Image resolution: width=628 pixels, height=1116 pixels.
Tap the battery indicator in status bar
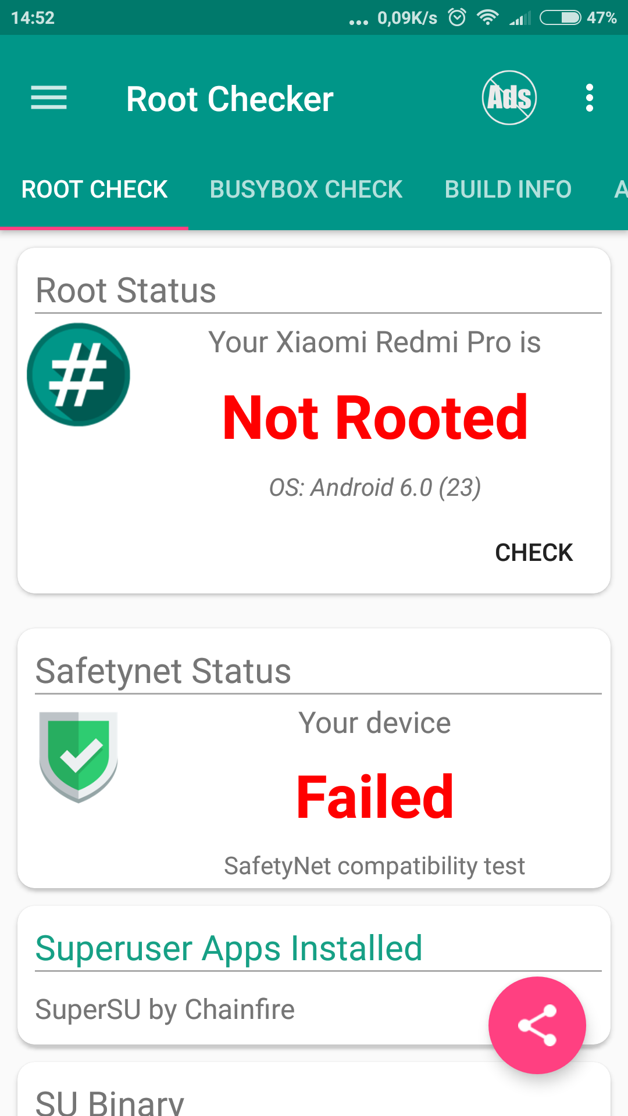pos(560,17)
